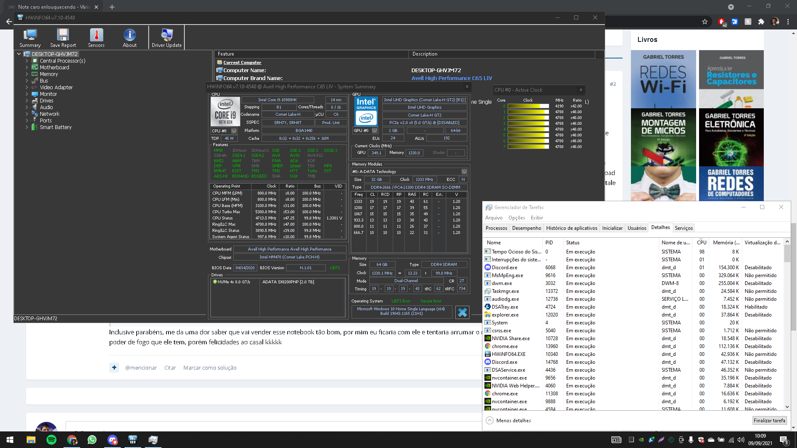Click the Citar link
The height and width of the screenshot is (448, 797).
[170, 368]
